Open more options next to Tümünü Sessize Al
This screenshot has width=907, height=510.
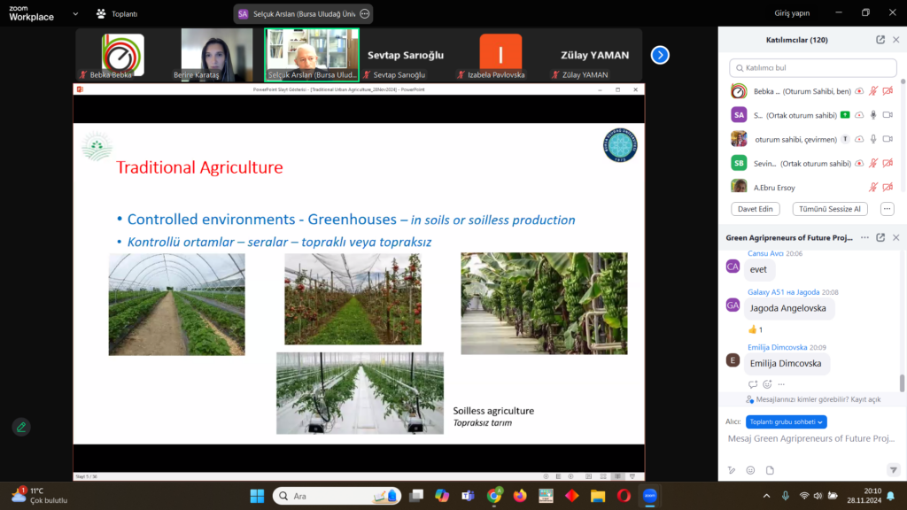click(x=887, y=209)
